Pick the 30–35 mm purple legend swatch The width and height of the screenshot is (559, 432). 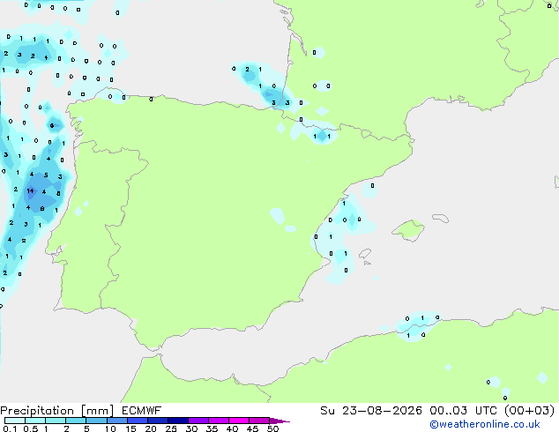point(198,421)
